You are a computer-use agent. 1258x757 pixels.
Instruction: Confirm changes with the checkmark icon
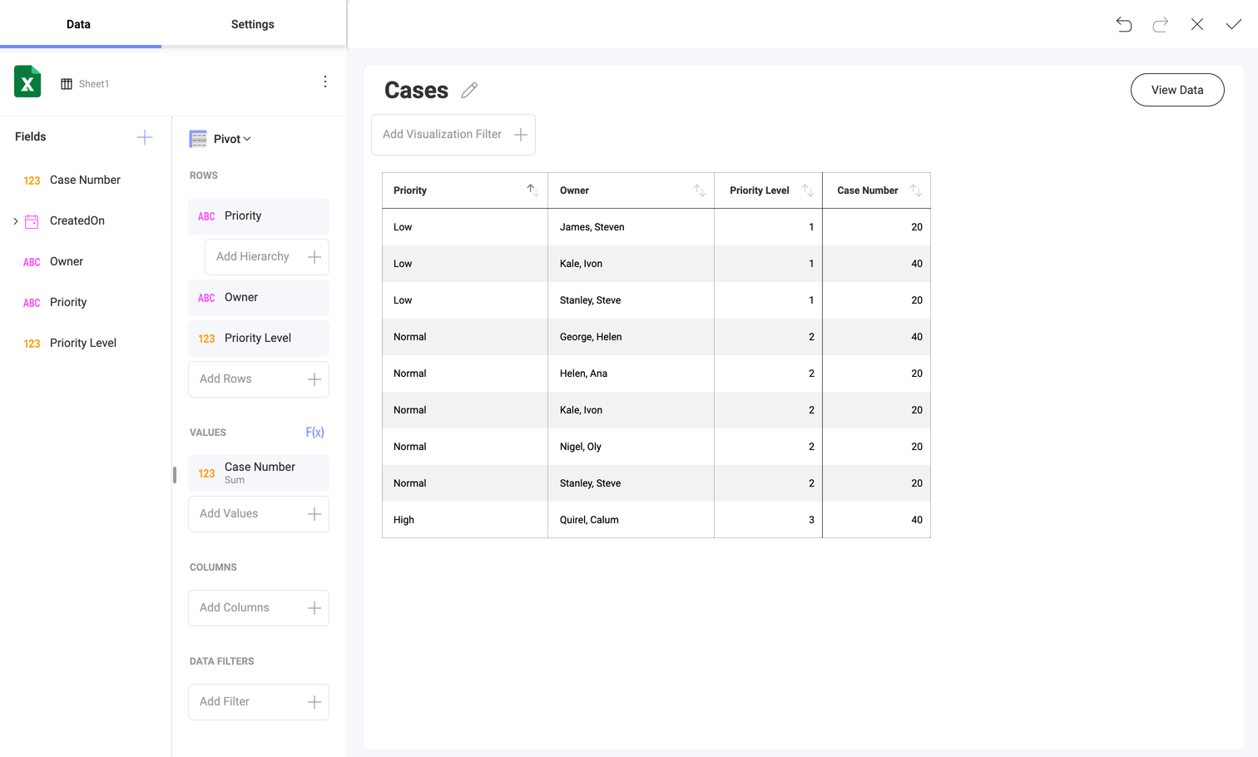(1234, 24)
